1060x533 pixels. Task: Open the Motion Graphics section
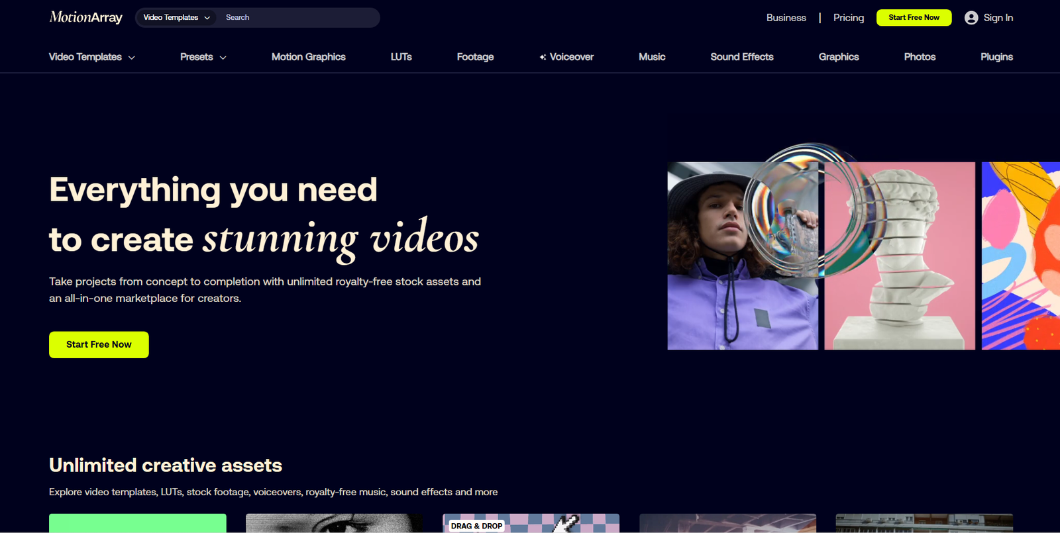tap(308, 57)
